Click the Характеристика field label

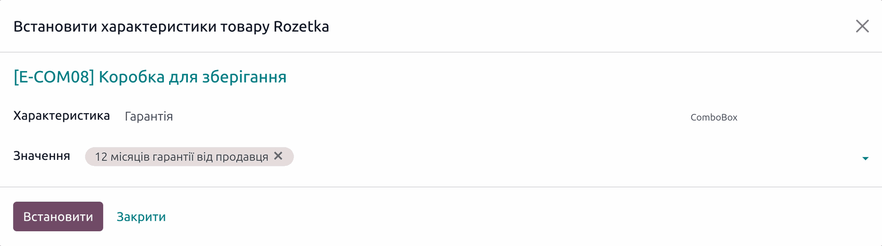point(62,116)
